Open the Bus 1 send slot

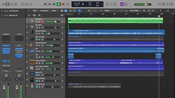[5, 61]
